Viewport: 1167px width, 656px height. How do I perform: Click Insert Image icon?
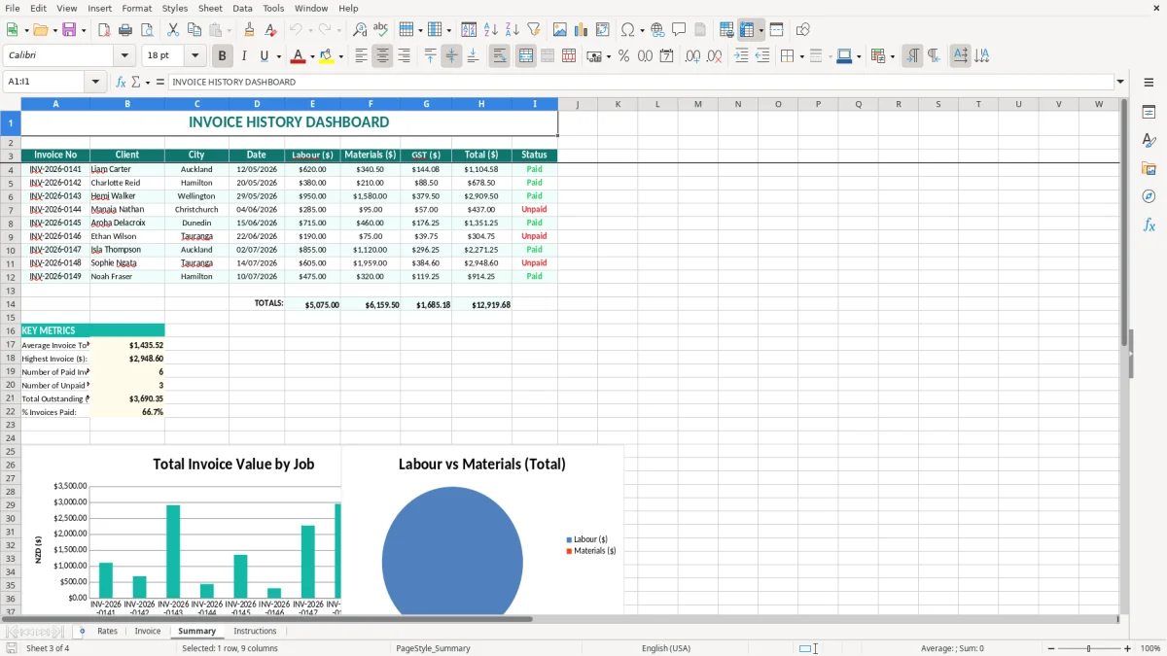561,30
